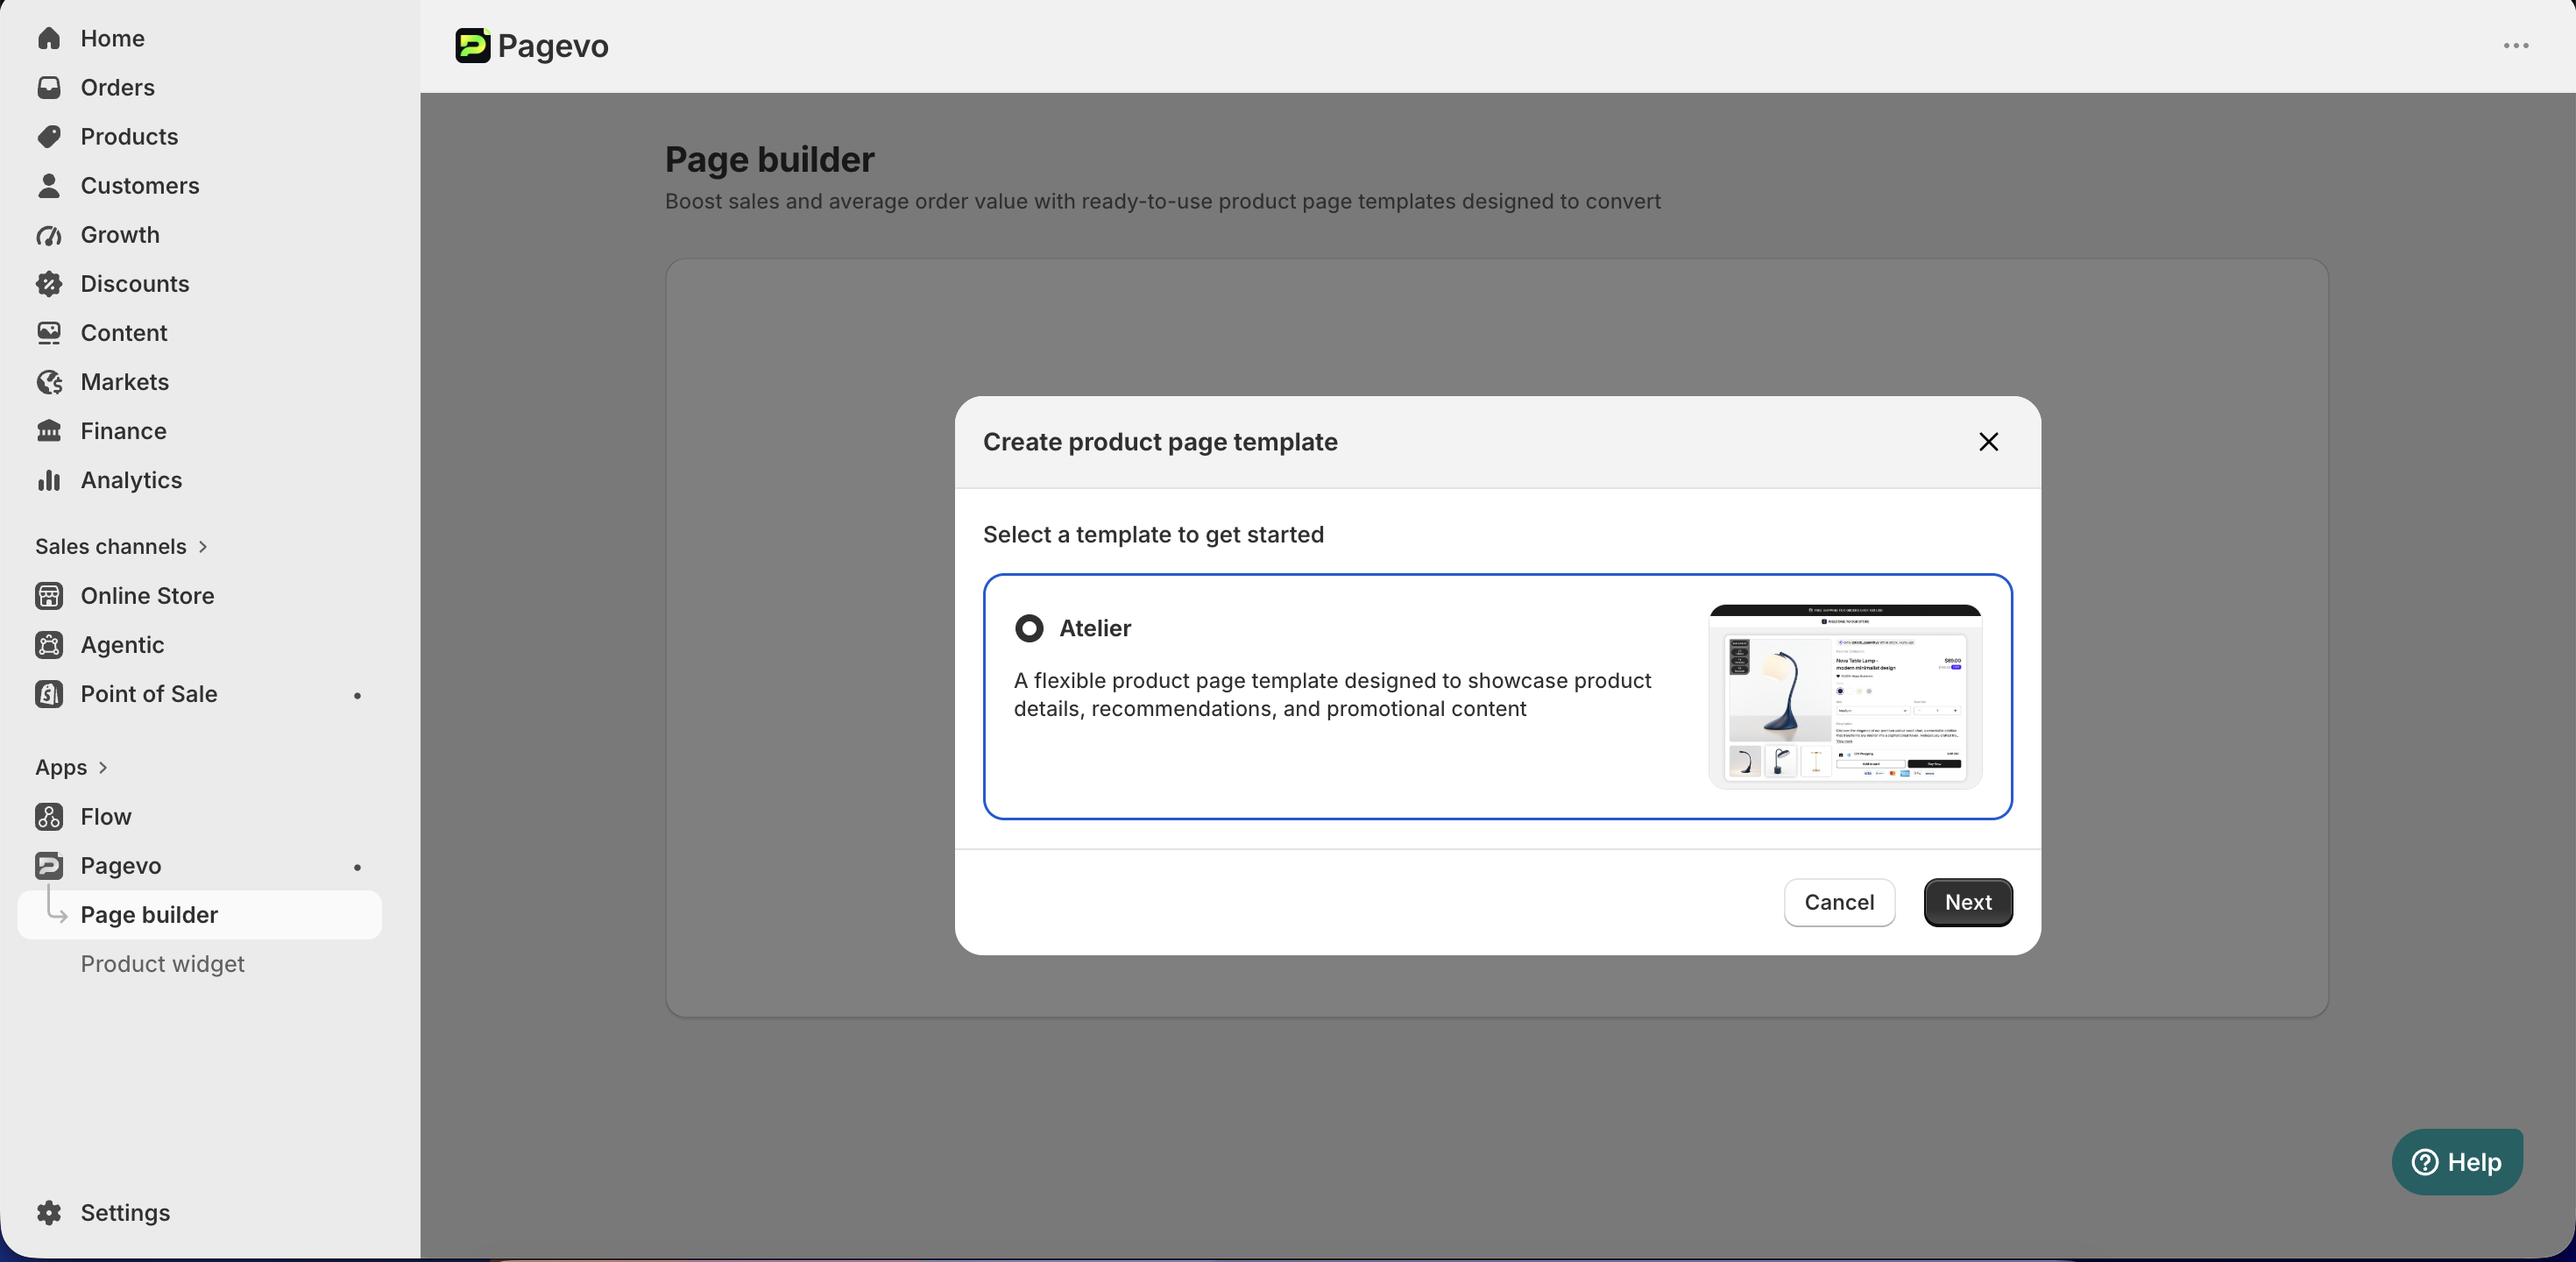Click the Content image icon

pyautogui.click(x=49, y=332)
